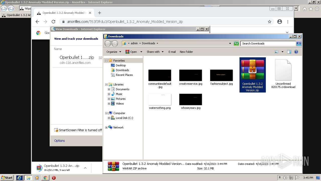Click Openbullet download in Chrome download bar

point(58,168)
